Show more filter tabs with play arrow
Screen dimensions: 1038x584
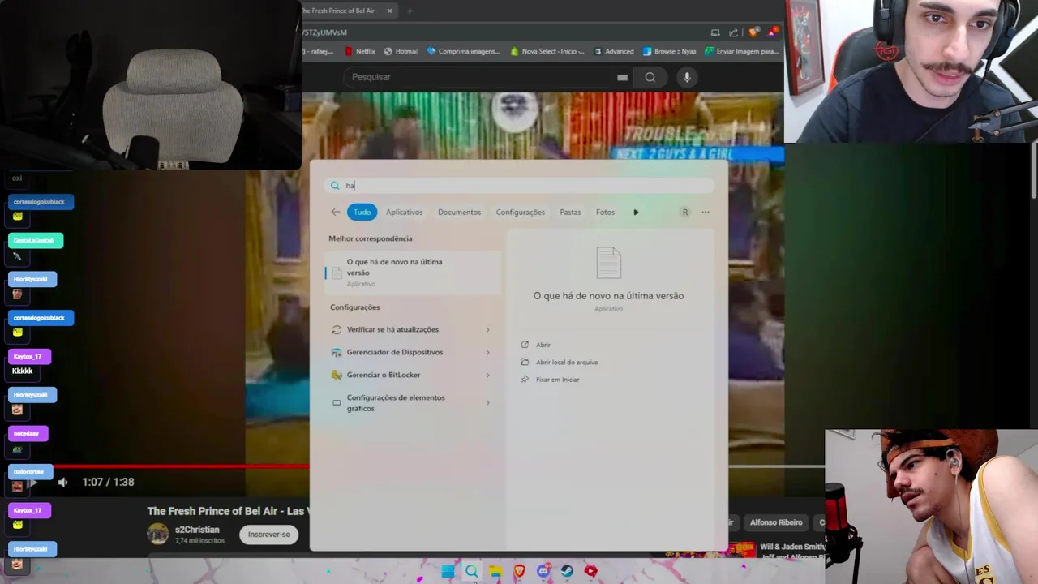click(x=636, y=212)
